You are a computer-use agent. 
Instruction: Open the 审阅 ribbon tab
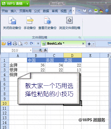point(55,11)
